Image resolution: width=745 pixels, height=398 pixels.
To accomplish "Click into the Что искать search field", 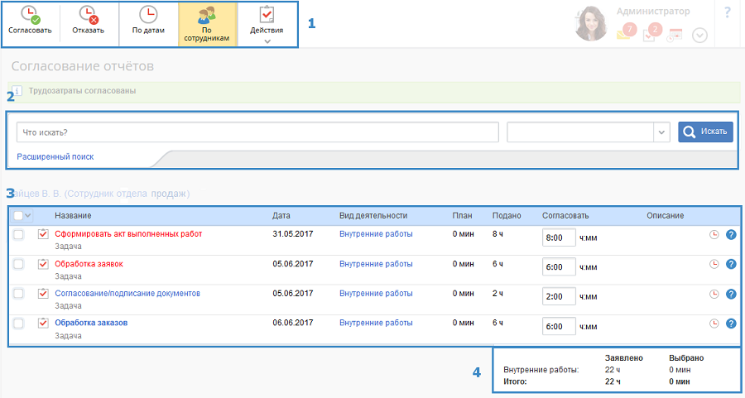I will pyautogui.click(x=257, y=132).
